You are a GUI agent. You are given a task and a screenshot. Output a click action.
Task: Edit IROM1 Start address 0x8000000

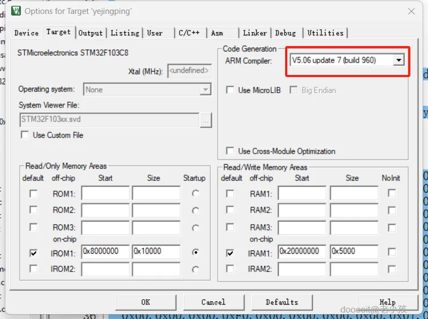[105, 251]
